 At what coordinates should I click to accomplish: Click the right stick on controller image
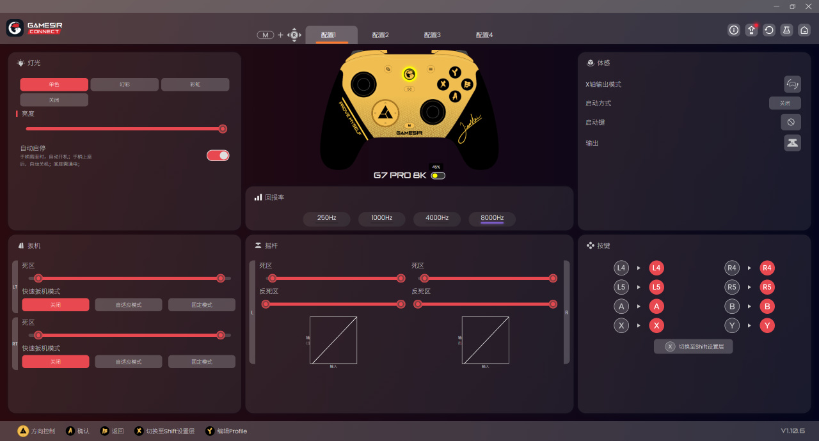tap(433, 112)
